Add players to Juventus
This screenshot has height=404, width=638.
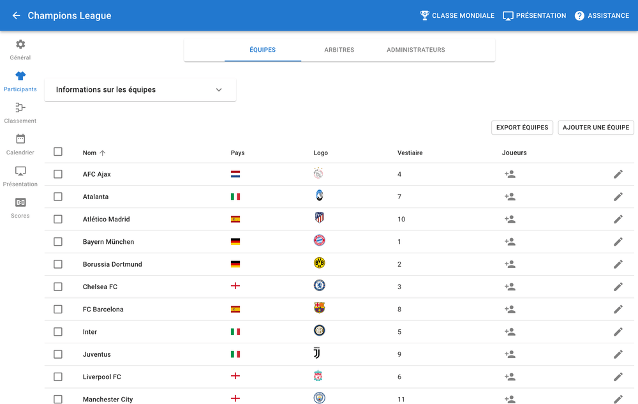tap(510, 354)
